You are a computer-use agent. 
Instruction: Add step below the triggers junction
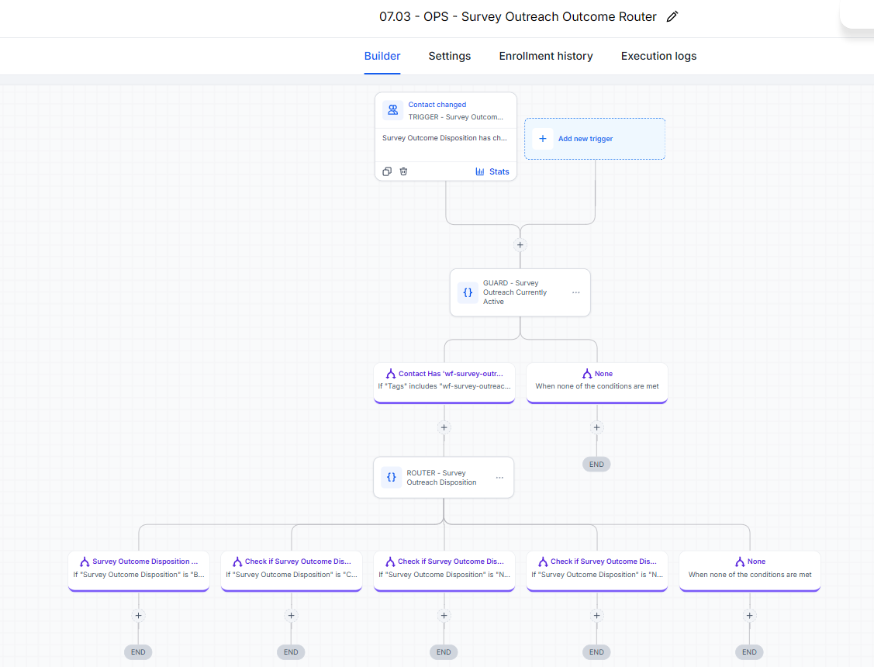coord(520,244)
